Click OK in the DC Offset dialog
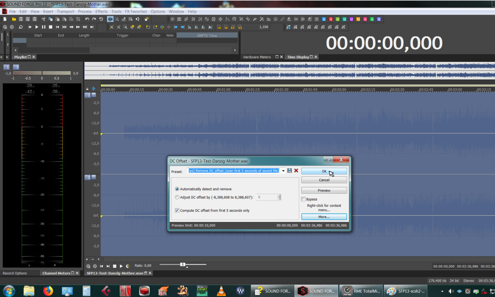Image resolution: width=495 pixels, height=297 pixels. coord(324,171)
